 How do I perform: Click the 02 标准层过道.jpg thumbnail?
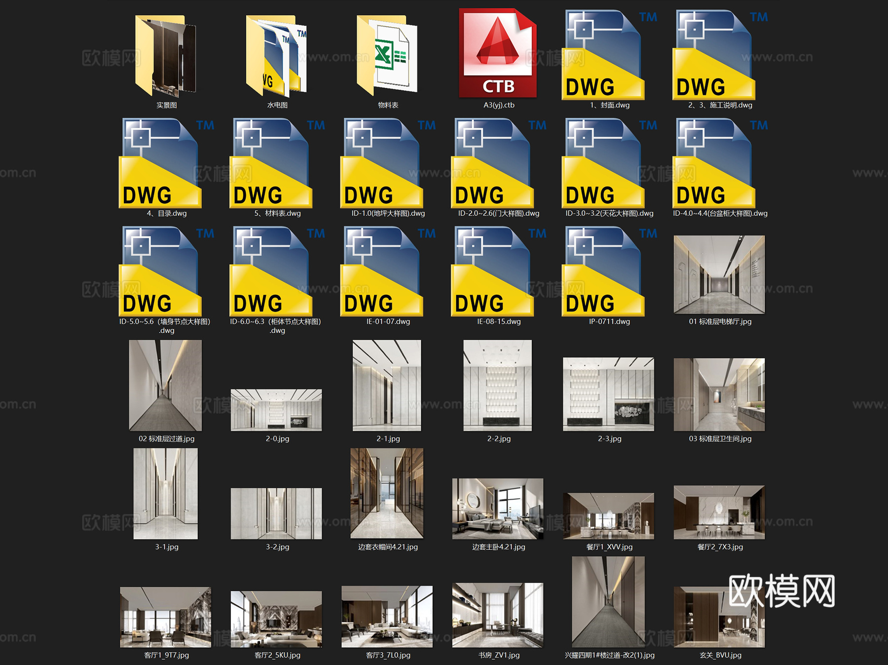point(165,385)
